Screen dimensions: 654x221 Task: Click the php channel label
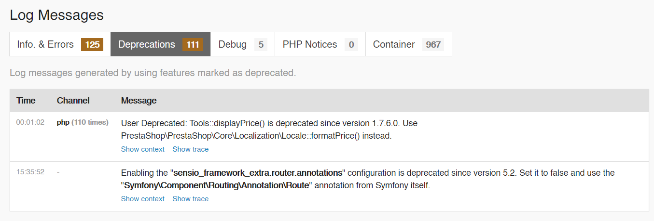coord(63,122)
